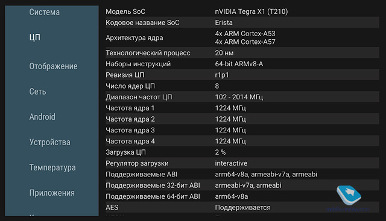386x221 pixels.
Task: Go to the Сеть sidebar section
Action: 37,92
